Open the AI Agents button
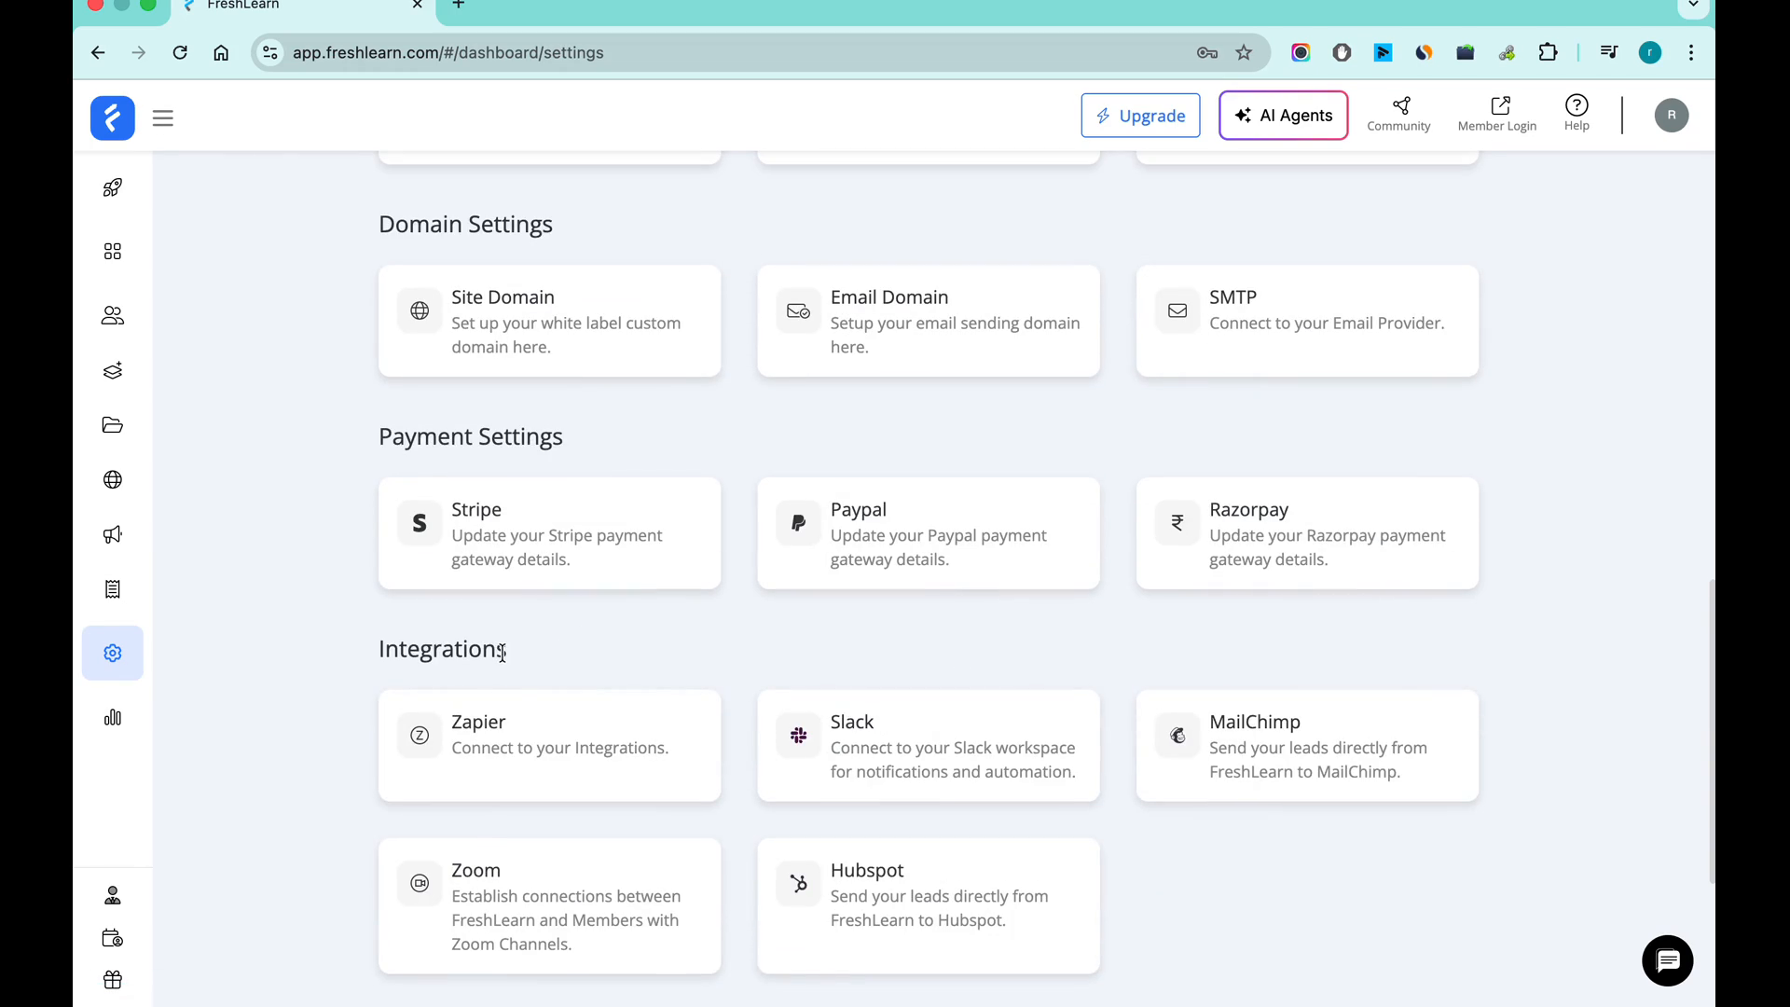Image resolution: width=1790 pixels, height=1007 pixels. point(1283,116)
